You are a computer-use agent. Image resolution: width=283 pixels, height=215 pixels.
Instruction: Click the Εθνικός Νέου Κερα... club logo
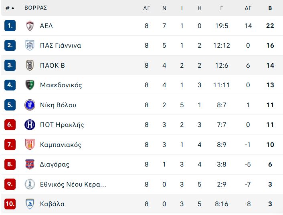30,184
